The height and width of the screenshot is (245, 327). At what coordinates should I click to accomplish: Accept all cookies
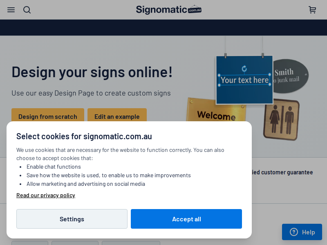point(186,219)
